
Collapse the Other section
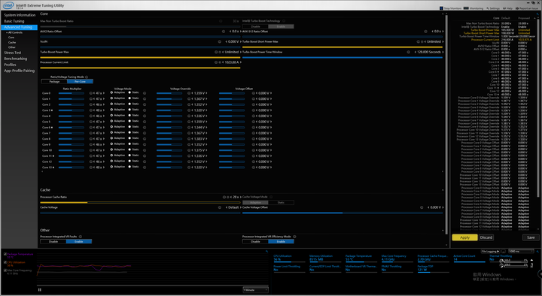click(x=443, y=231)
